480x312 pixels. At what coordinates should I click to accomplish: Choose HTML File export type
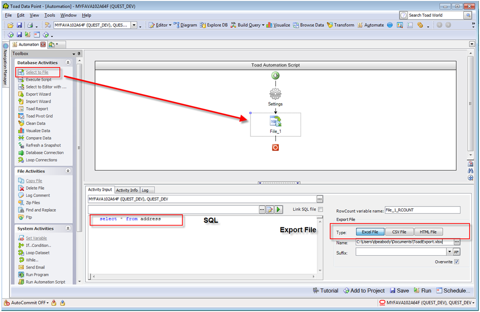tap(428, 232)
